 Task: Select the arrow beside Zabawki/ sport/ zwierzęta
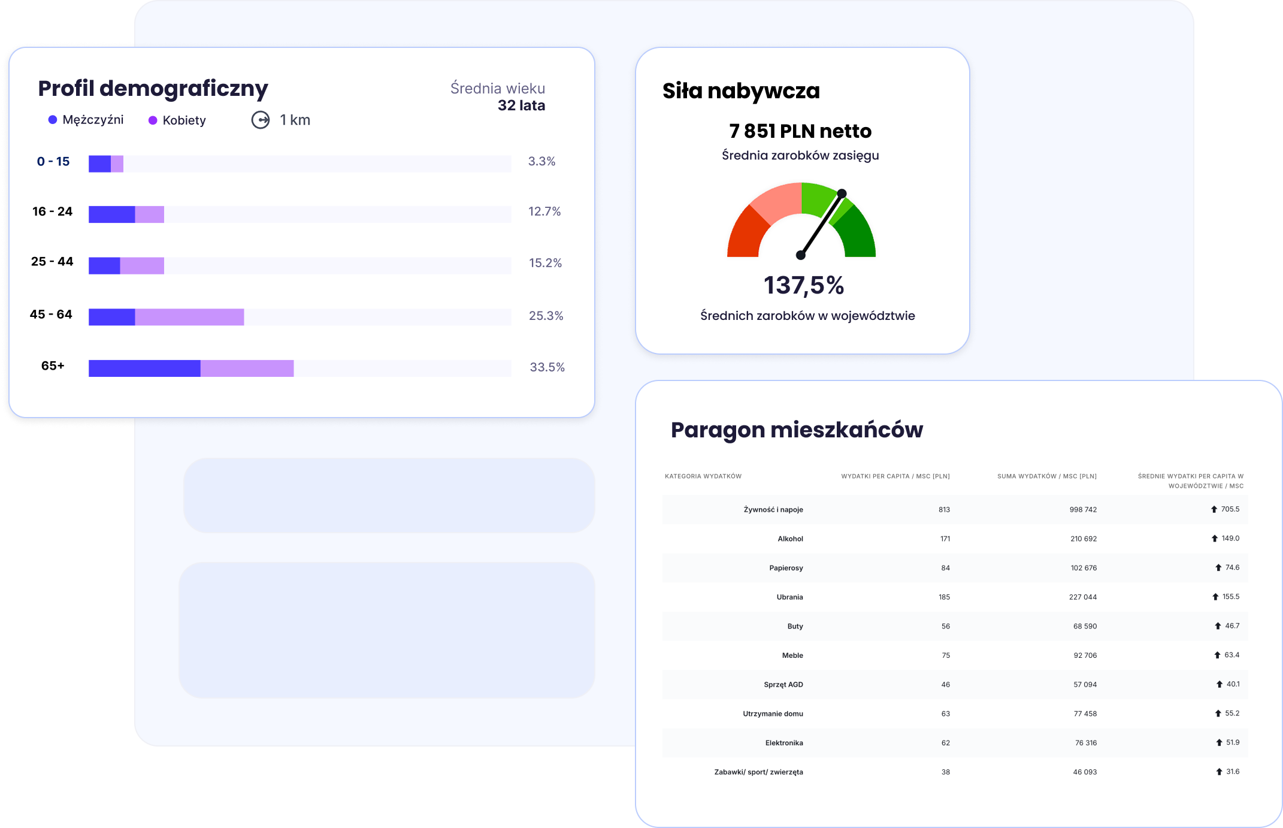click(x=1218, y=772)
